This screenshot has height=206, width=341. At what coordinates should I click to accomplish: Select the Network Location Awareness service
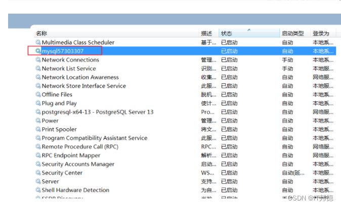click(x=80, y=77)
